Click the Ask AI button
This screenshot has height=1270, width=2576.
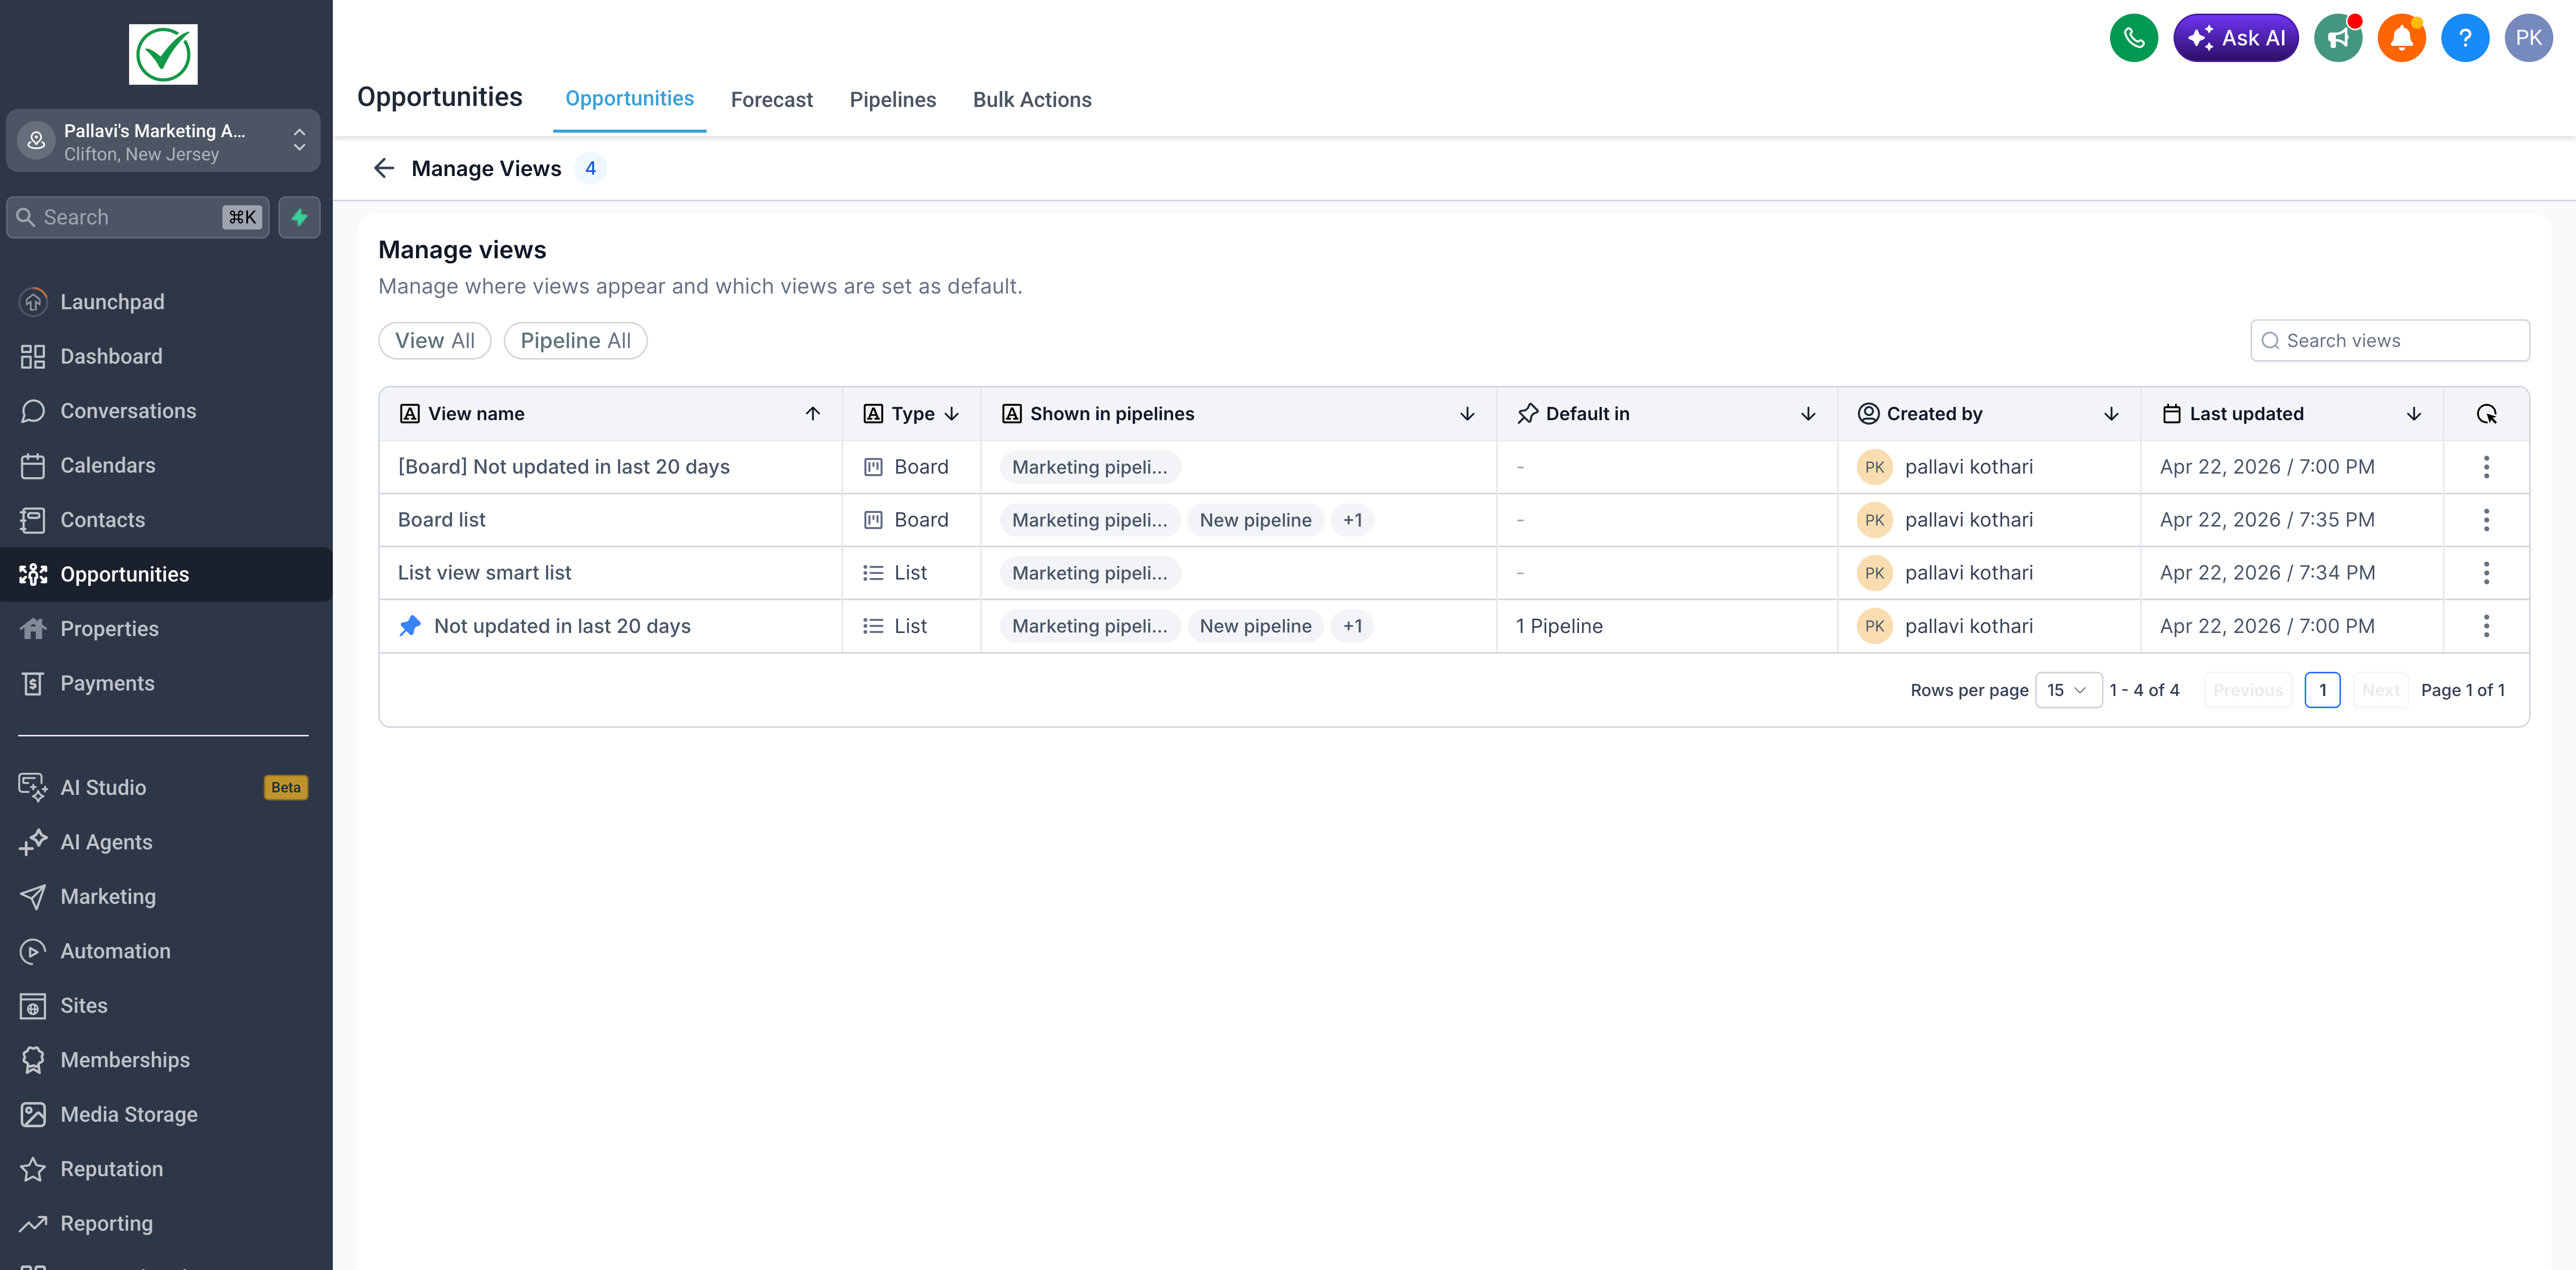coord(2236,37)
